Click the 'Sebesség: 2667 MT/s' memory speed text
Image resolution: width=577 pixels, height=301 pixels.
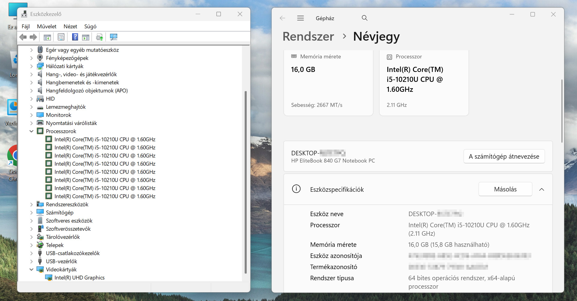tap(317, 105)
